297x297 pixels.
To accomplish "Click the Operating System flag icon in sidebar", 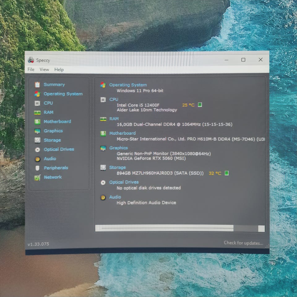I will click(37, 94).
